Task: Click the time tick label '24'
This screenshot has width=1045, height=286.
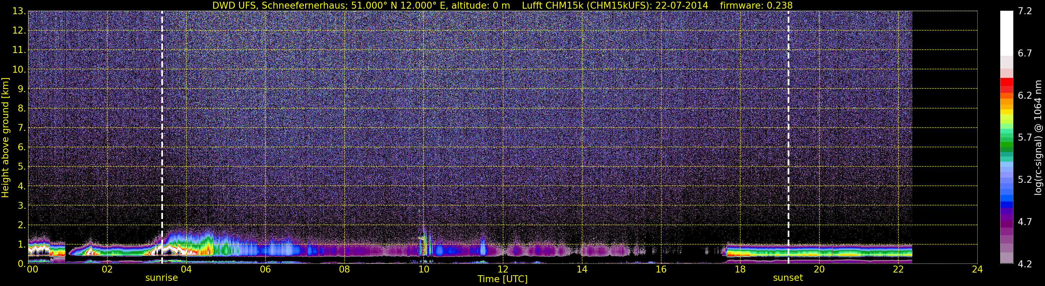Action: click(977, 270)
